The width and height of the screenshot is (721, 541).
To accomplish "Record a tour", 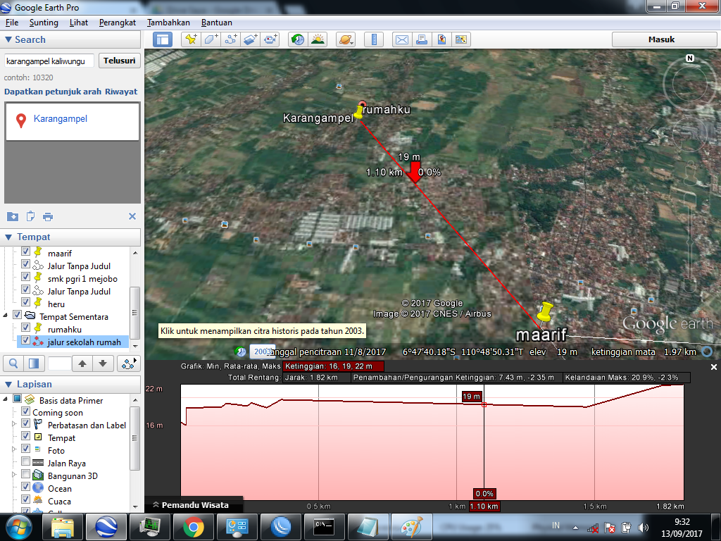I will 270,39.
